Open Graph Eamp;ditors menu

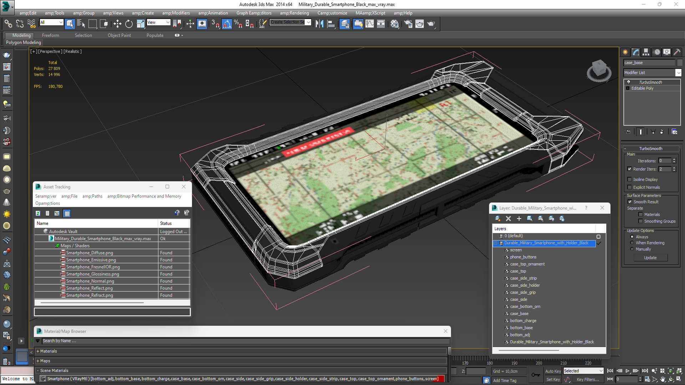pos(254,13)
